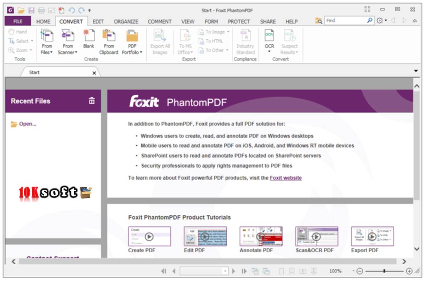Undo the last action
This screenshot has width=425, height=281.
(x=72, y=10)
